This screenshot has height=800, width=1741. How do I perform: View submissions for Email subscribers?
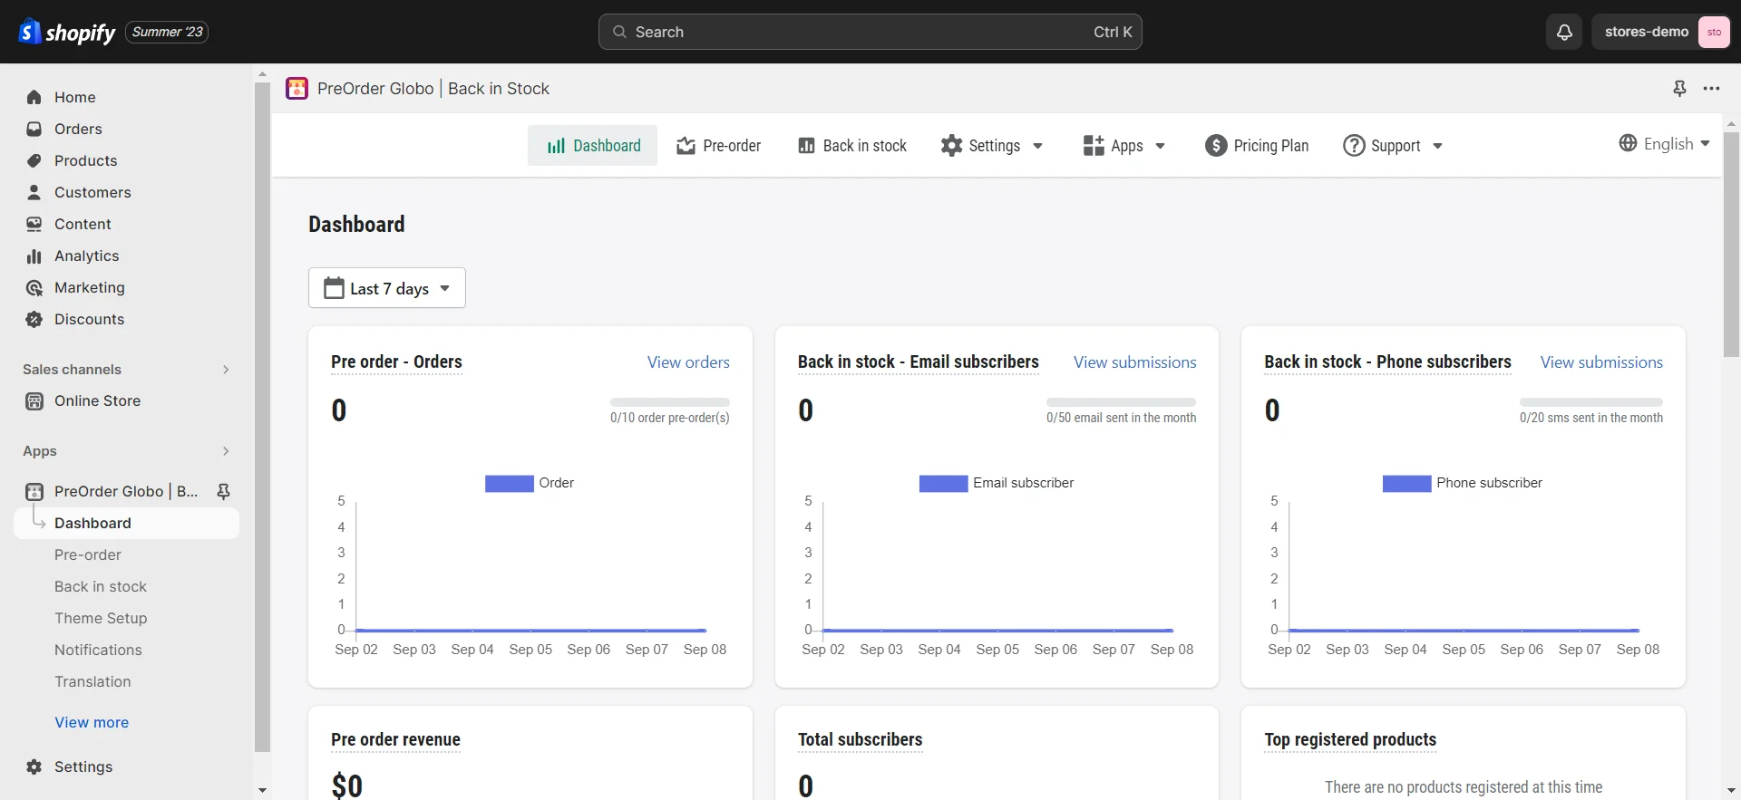click(x=1135, y=362)
